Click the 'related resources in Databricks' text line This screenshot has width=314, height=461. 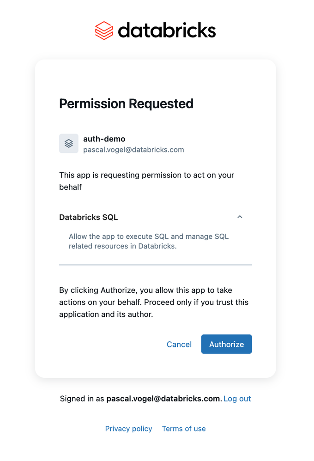123,246
